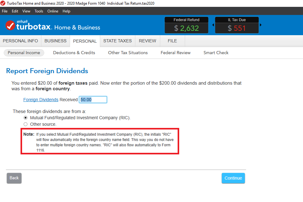Click the Continue button
Image resolution: width=303 pixels, height=202 pixels.
pyautogui.click(x=233, y=178)
